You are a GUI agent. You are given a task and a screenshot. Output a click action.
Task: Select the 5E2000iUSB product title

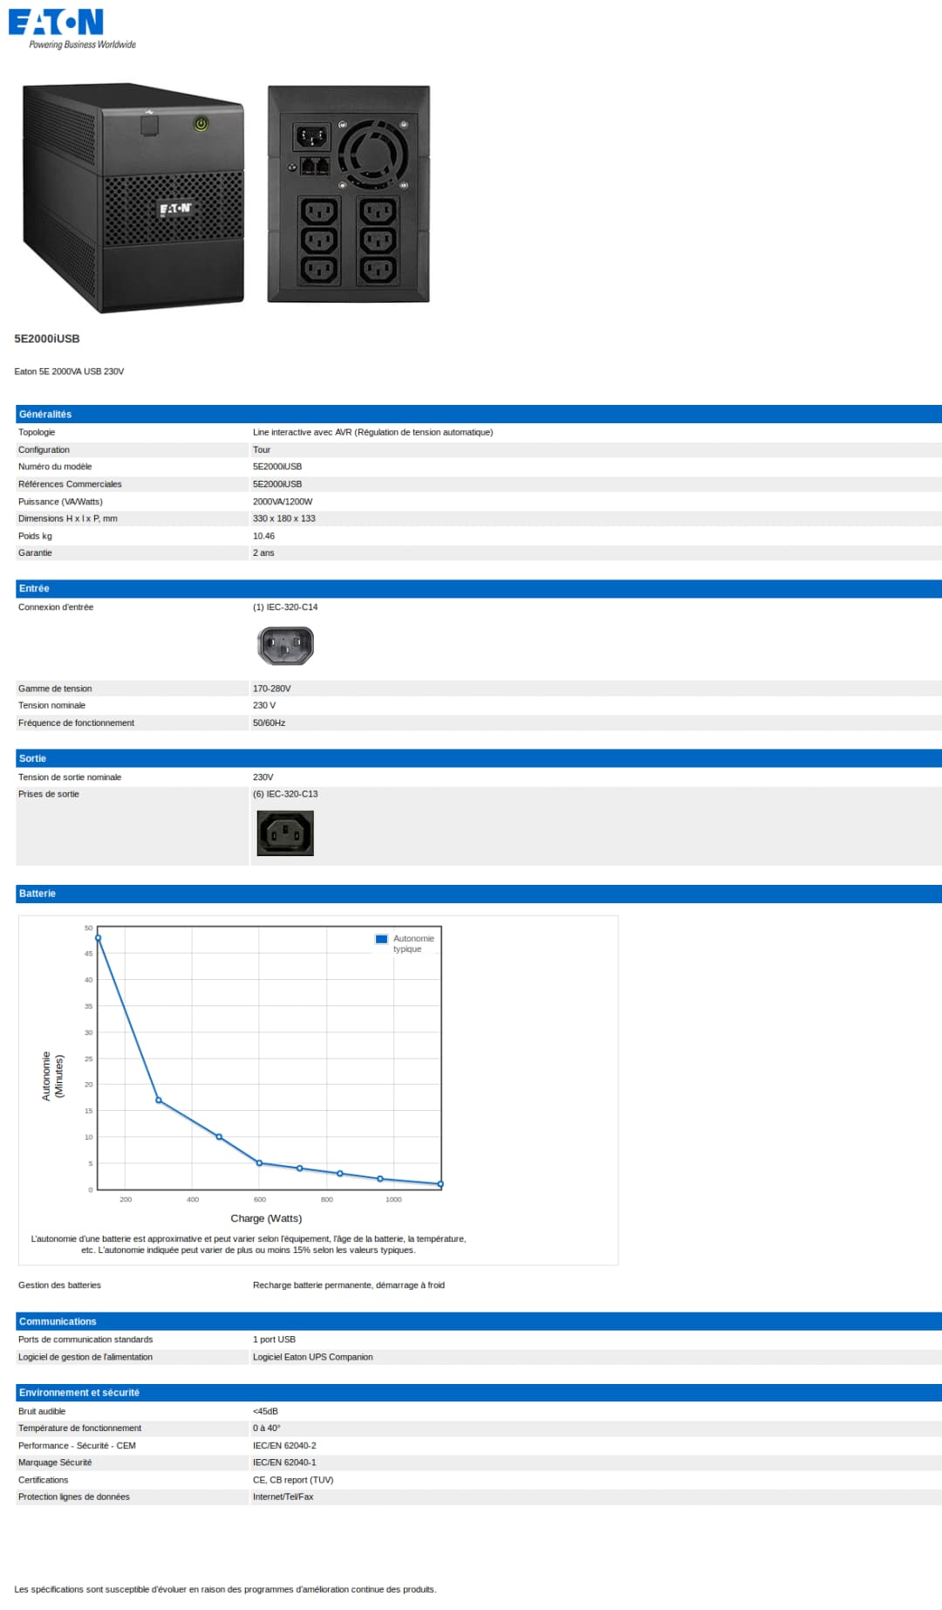point(47,339)
